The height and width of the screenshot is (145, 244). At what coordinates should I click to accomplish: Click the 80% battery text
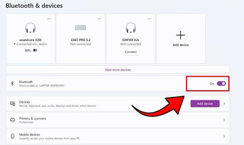point(28,50)
